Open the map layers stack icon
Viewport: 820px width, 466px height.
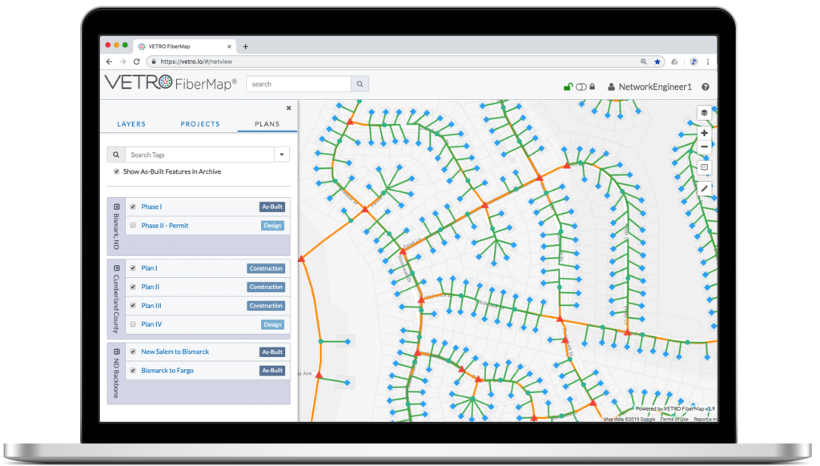click(x=704, y=113)
